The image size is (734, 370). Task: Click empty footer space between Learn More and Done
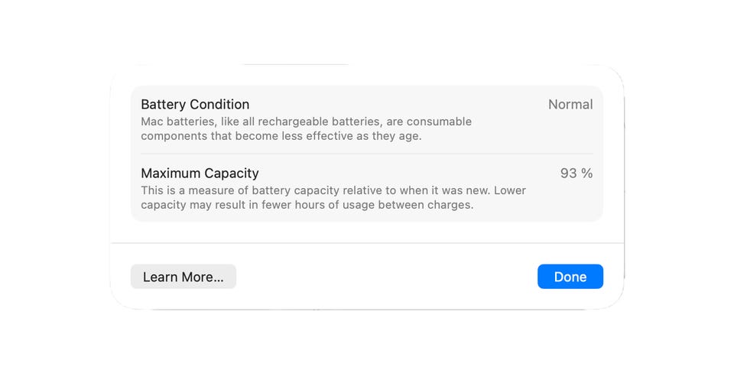(386, 277)
